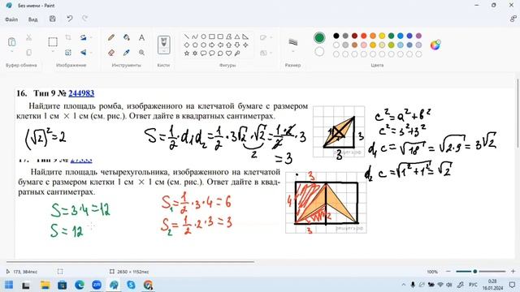Image resolution: width=520 pixels, height=292 pixels.
Task: Select the Fill bucket tool
Action: pyautogui.click(x=127, y=37)
